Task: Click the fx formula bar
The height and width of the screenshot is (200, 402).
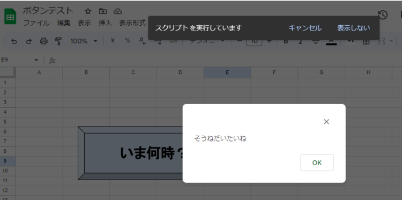Action: click(x=228, y=61)
